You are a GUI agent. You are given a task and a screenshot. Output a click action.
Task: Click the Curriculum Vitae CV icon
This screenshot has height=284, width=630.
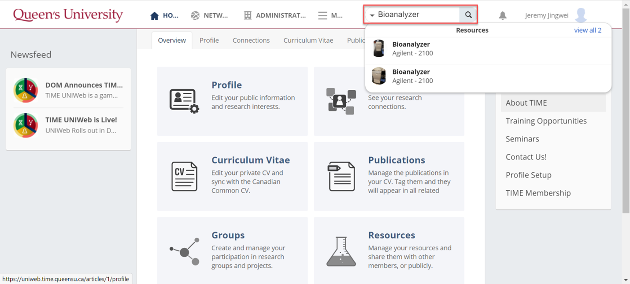[x=184, y=176]
